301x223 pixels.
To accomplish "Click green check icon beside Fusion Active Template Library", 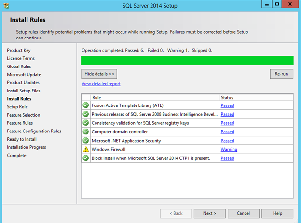I will point(86,105).
